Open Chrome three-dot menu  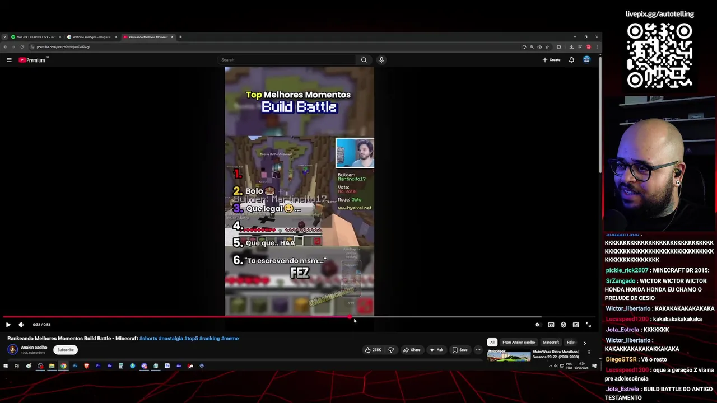tap(597, 47)
